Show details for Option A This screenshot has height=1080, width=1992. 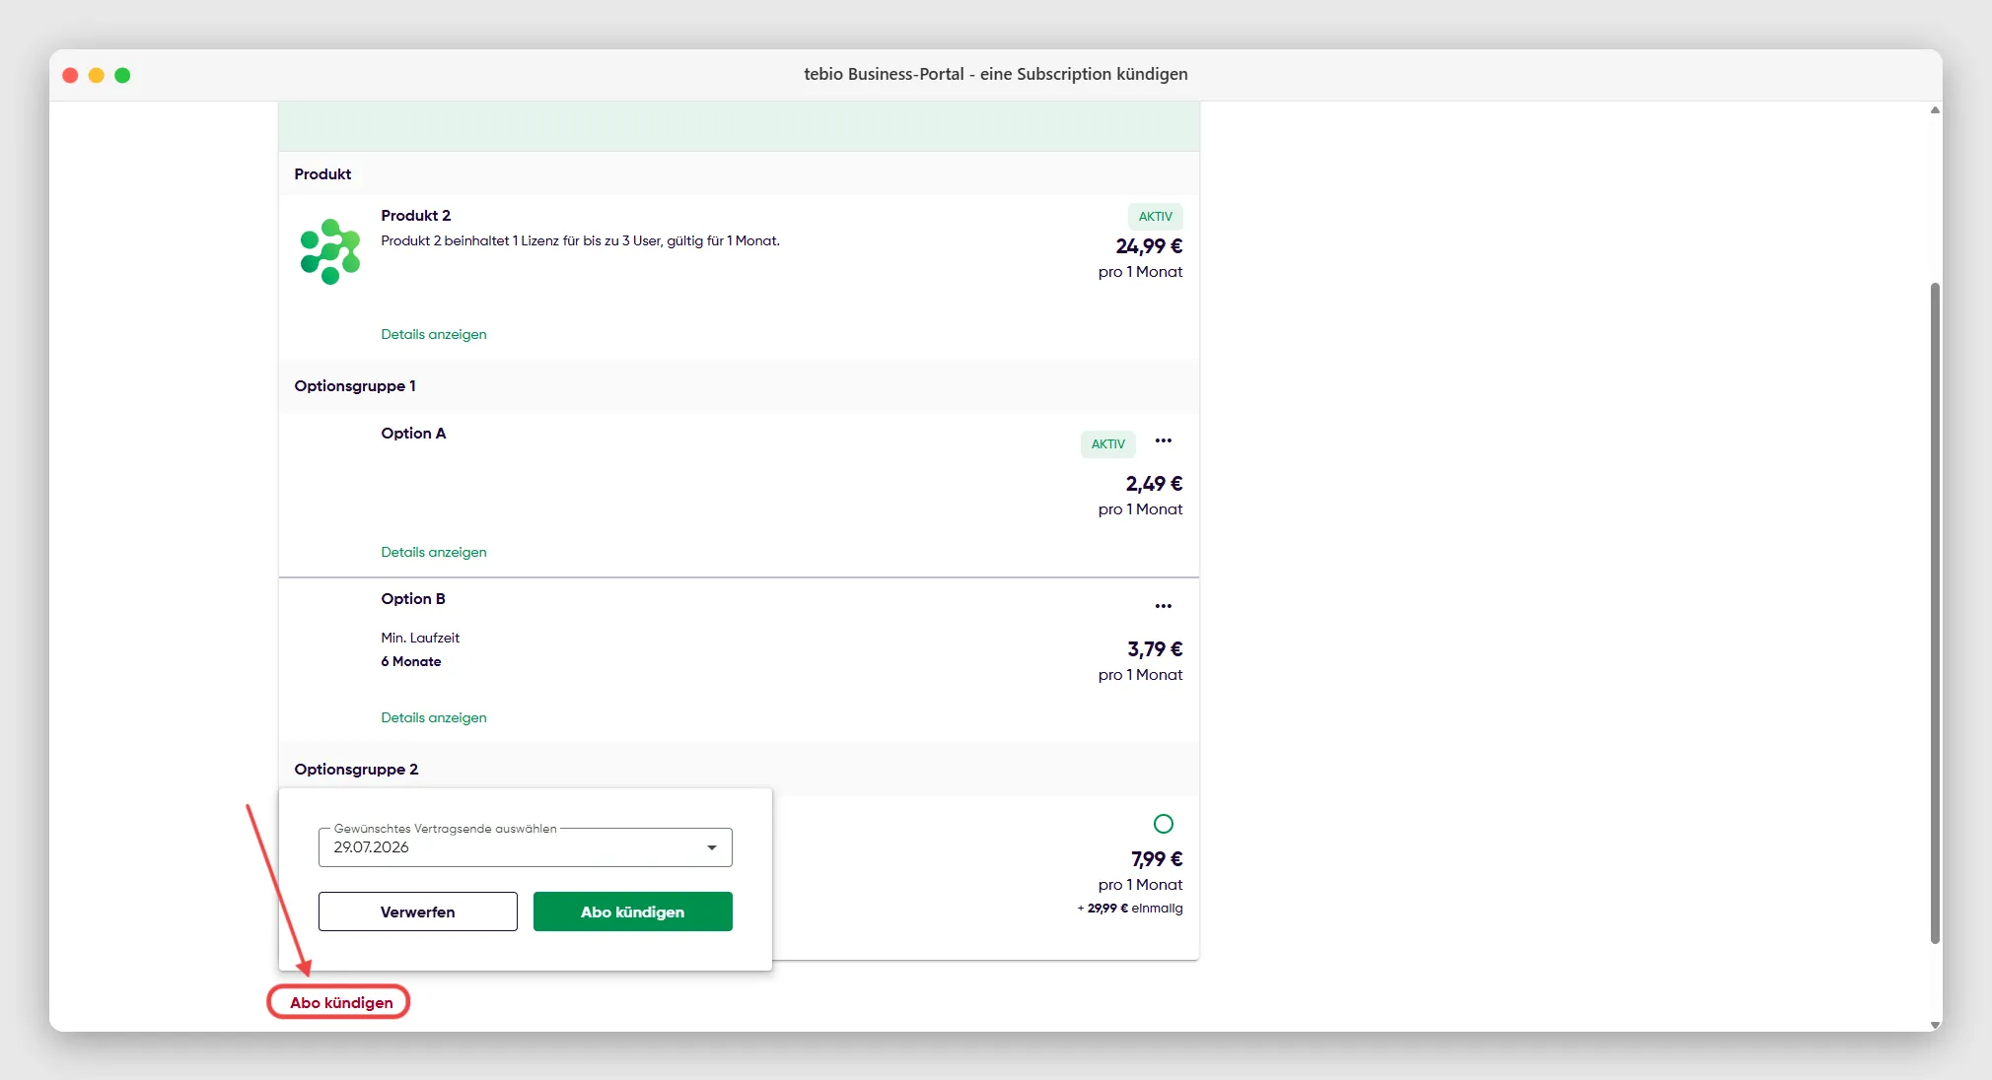[434, 552]
